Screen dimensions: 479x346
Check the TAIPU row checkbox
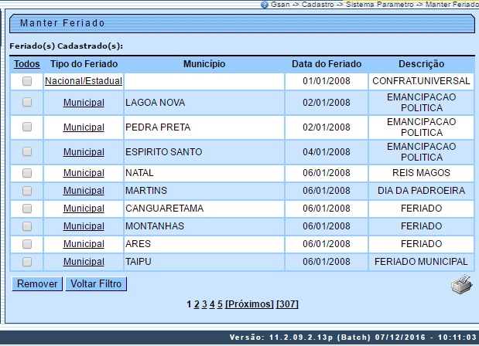tap(27, 262)
